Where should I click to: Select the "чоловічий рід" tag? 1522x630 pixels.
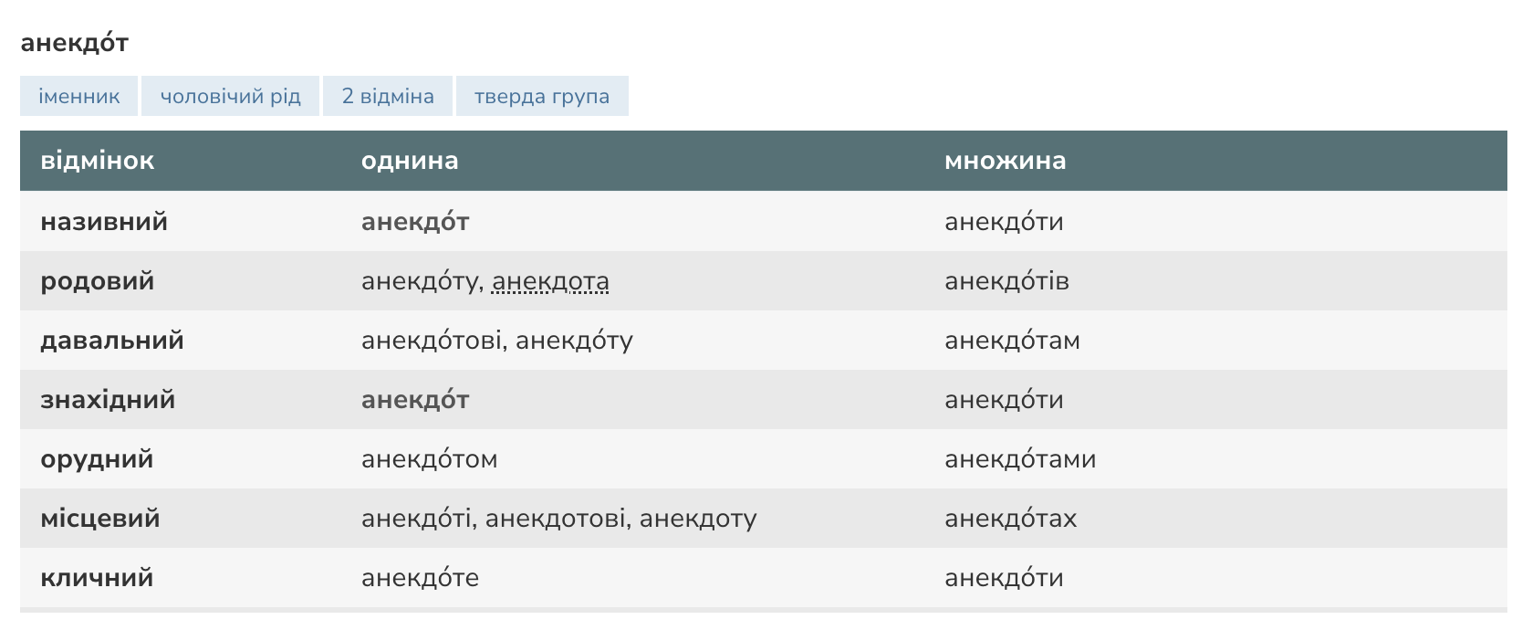230,97
